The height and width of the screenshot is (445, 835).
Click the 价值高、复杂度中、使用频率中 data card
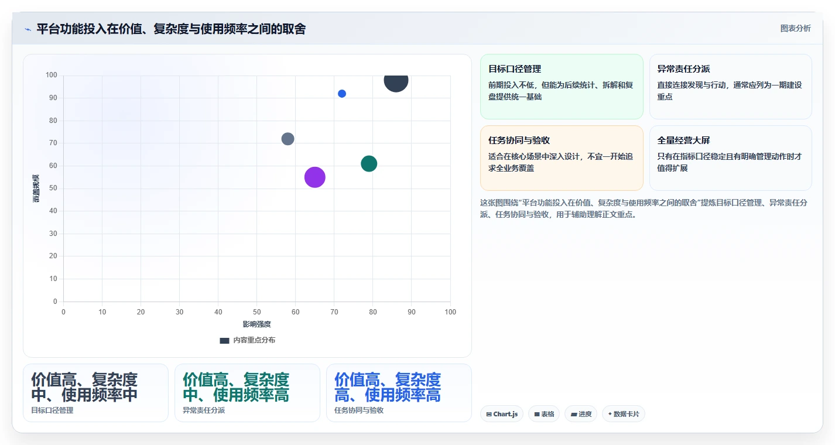(x=95, y=393)
